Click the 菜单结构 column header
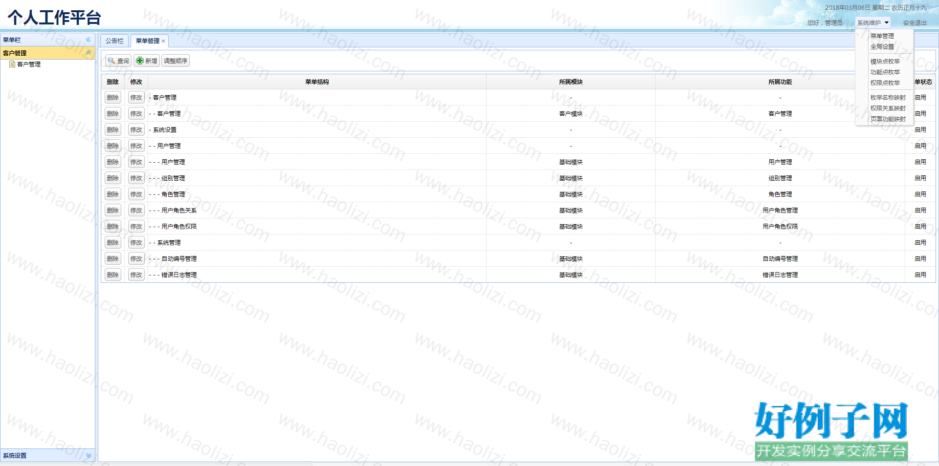 pos(317,82)
